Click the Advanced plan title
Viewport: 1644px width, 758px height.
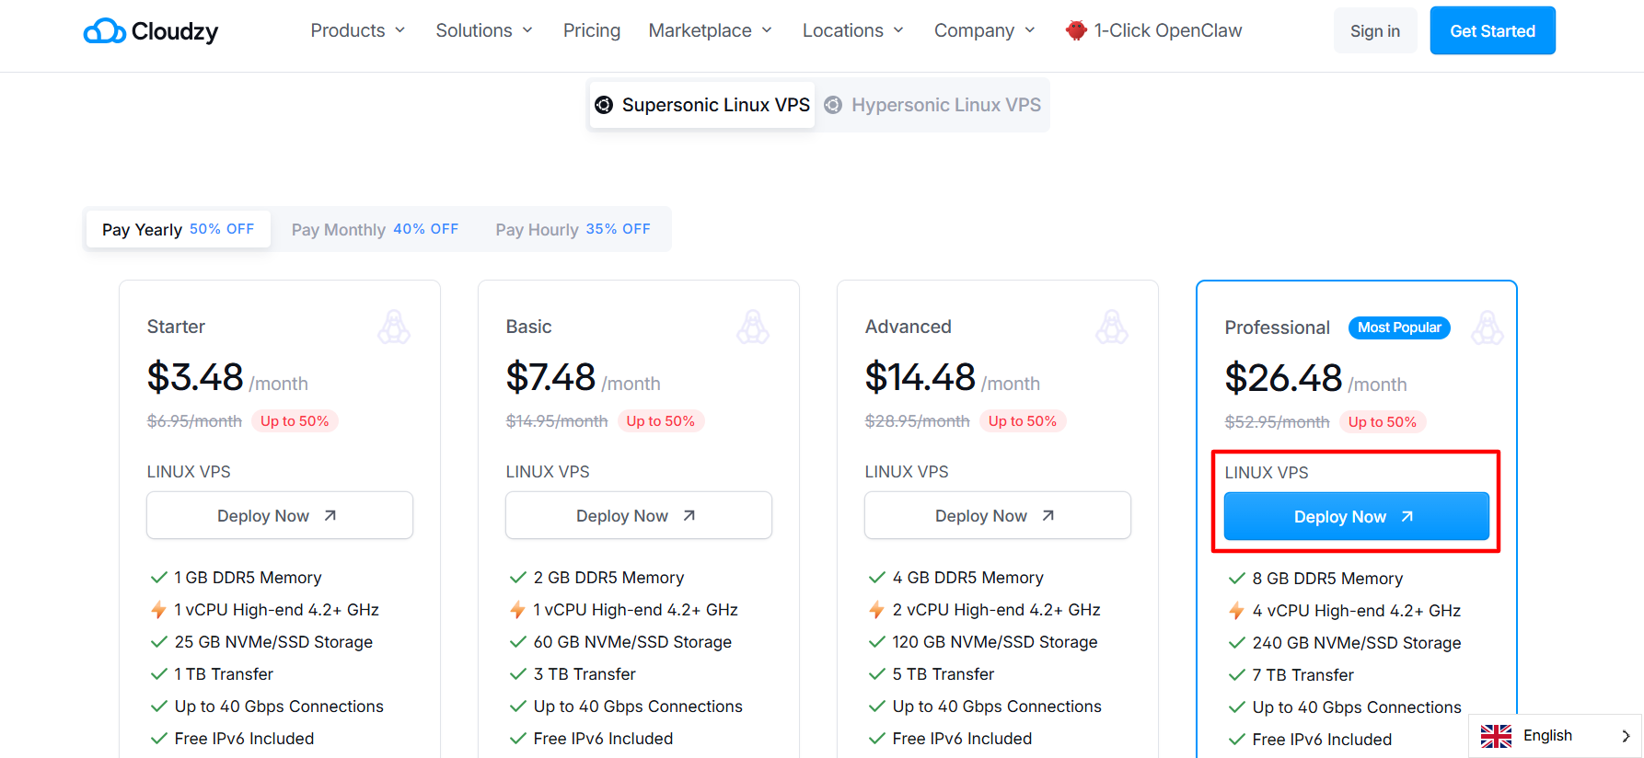pos(908,327)
